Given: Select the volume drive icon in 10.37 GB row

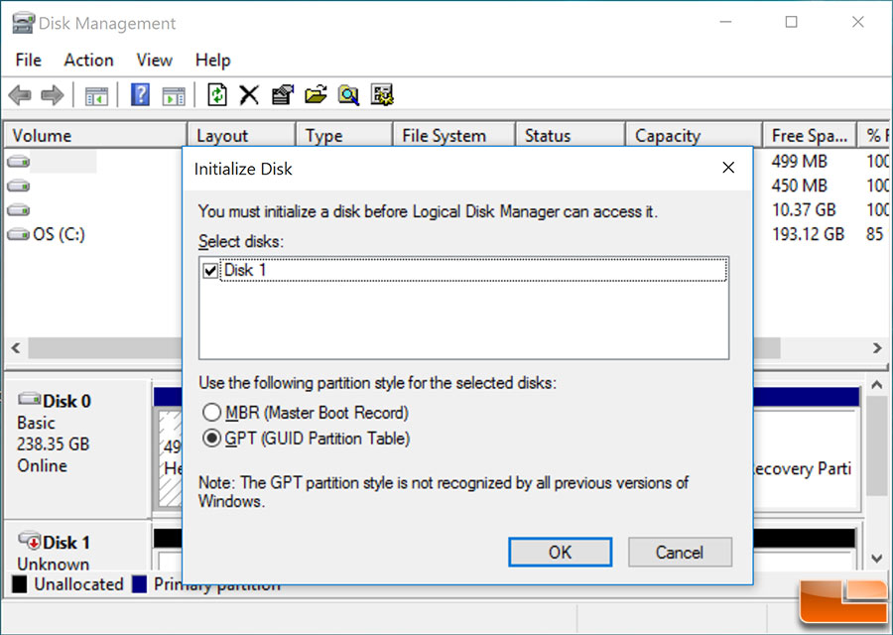Looking at the screenshot, I should (x=18, y=210).
